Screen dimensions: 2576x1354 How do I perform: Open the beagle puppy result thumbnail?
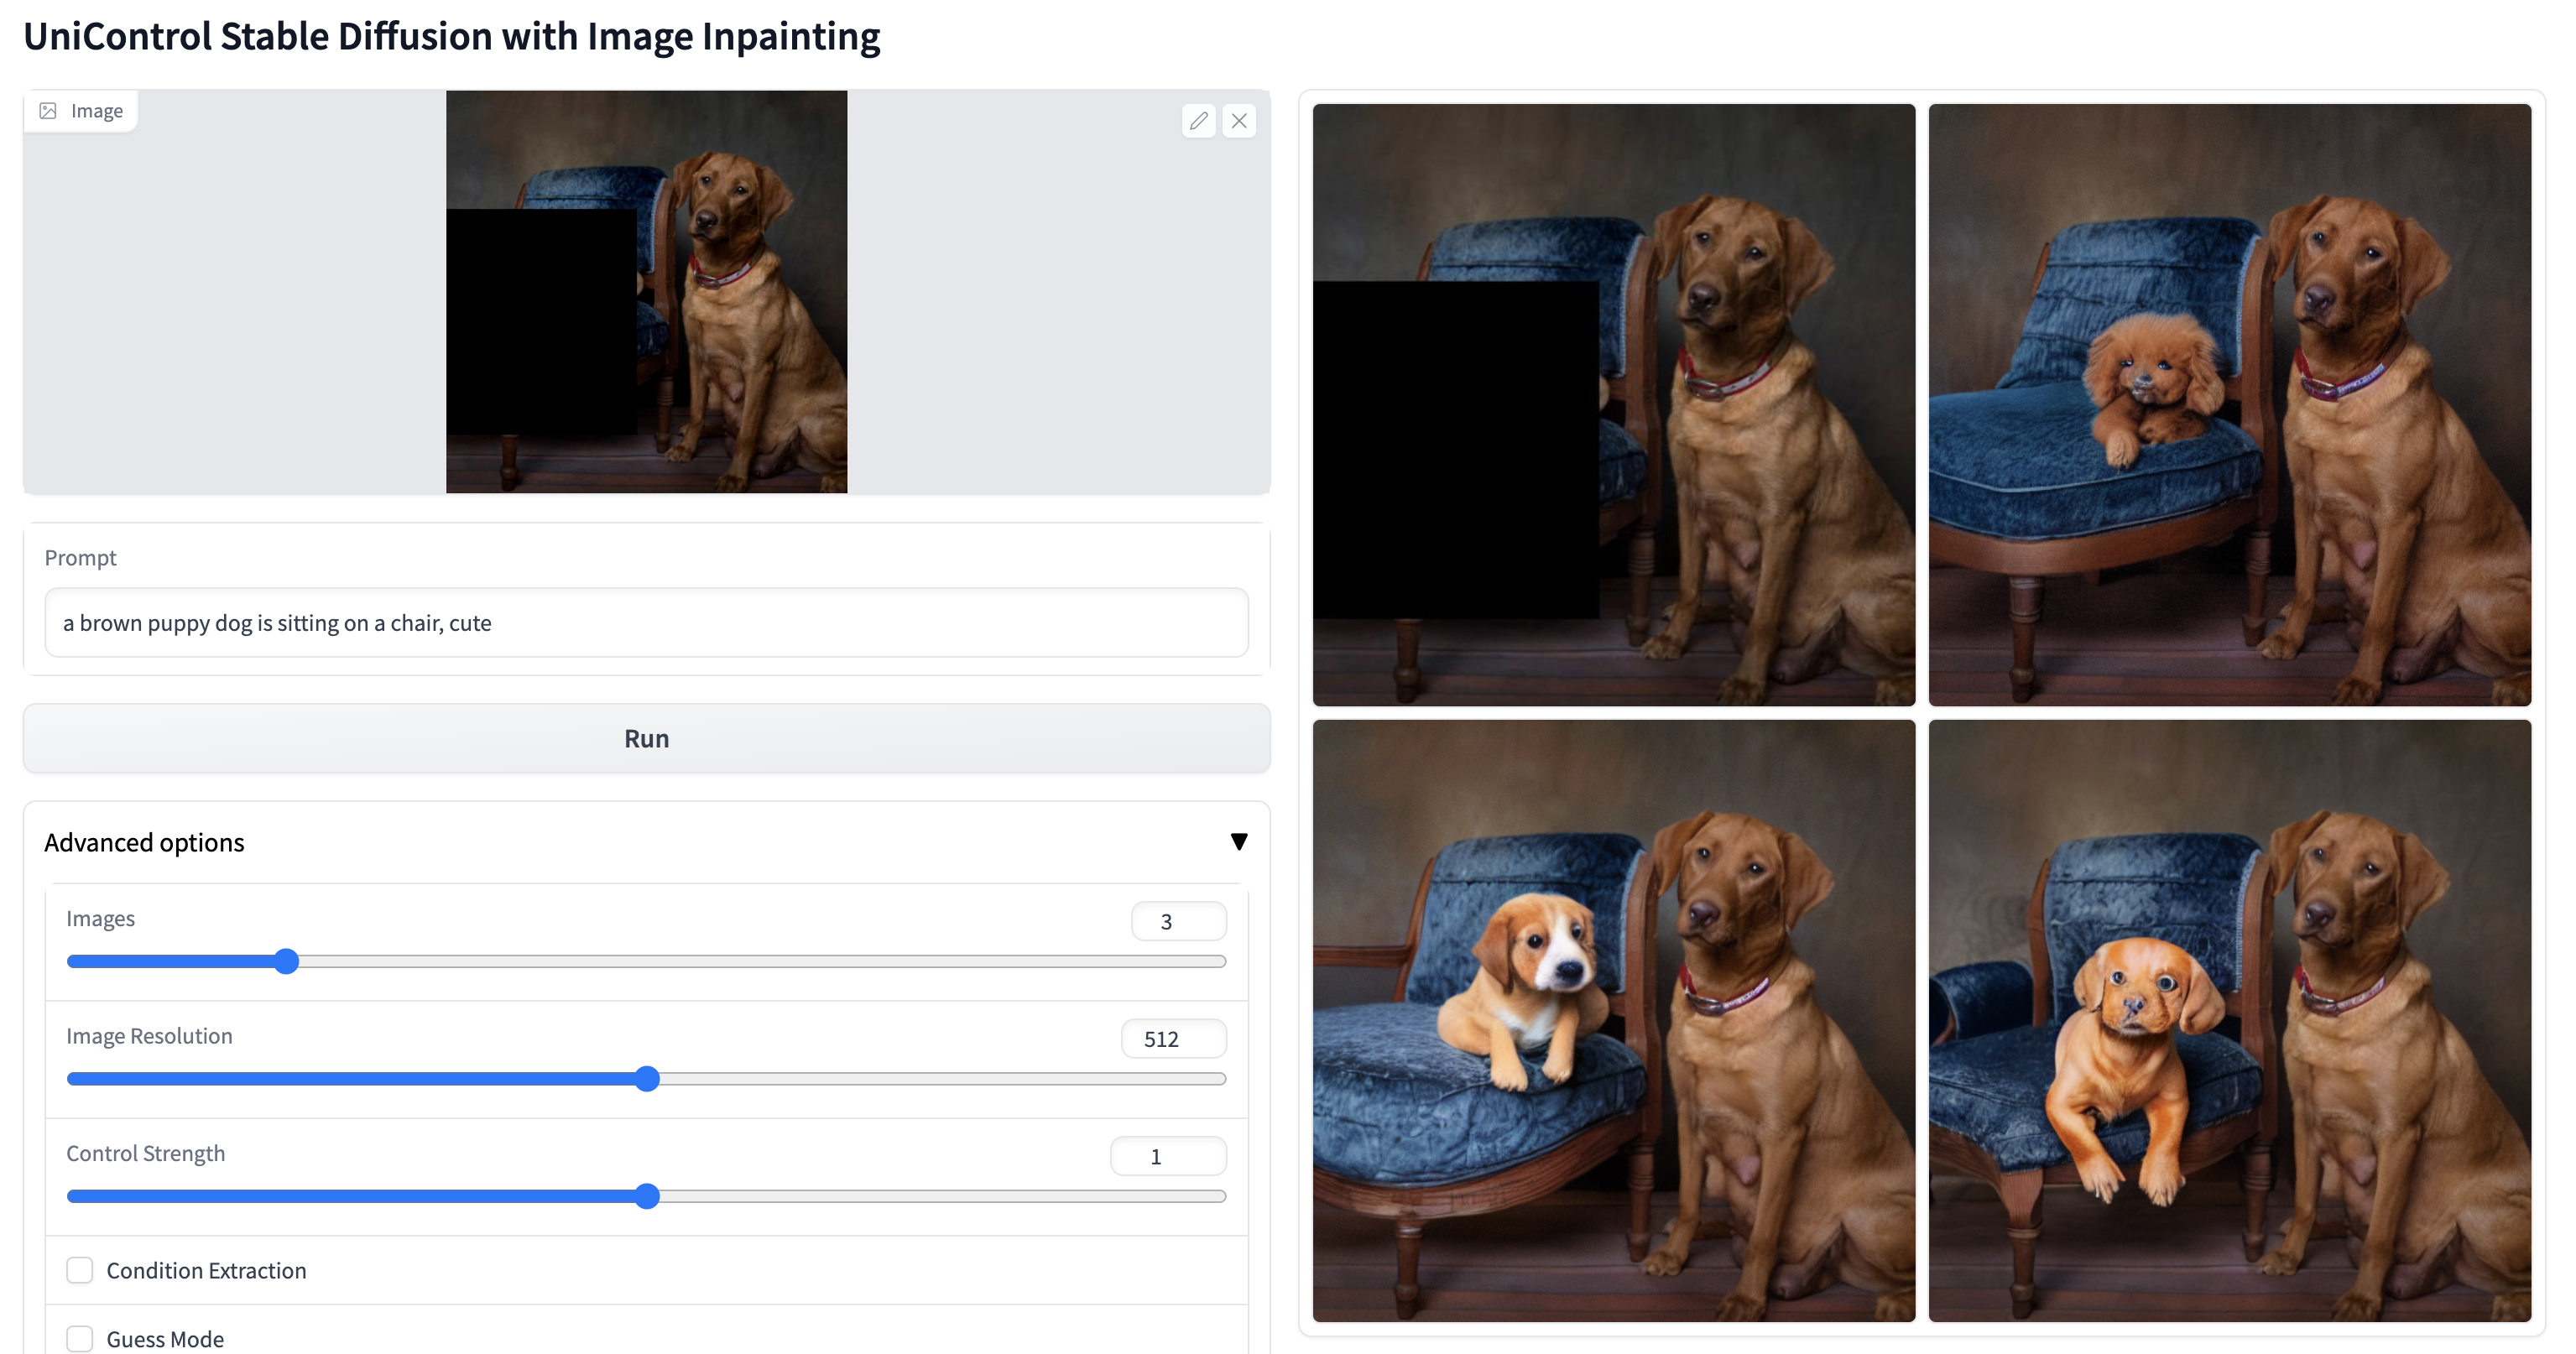coord(1613,1020)
